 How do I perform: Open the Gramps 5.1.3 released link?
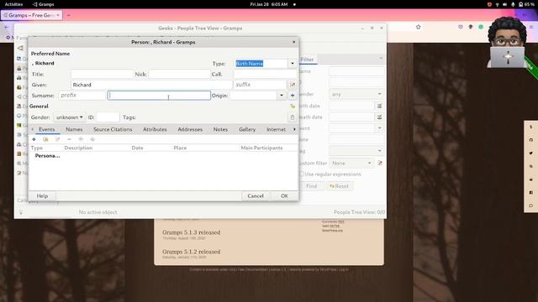tap(192, 232)
